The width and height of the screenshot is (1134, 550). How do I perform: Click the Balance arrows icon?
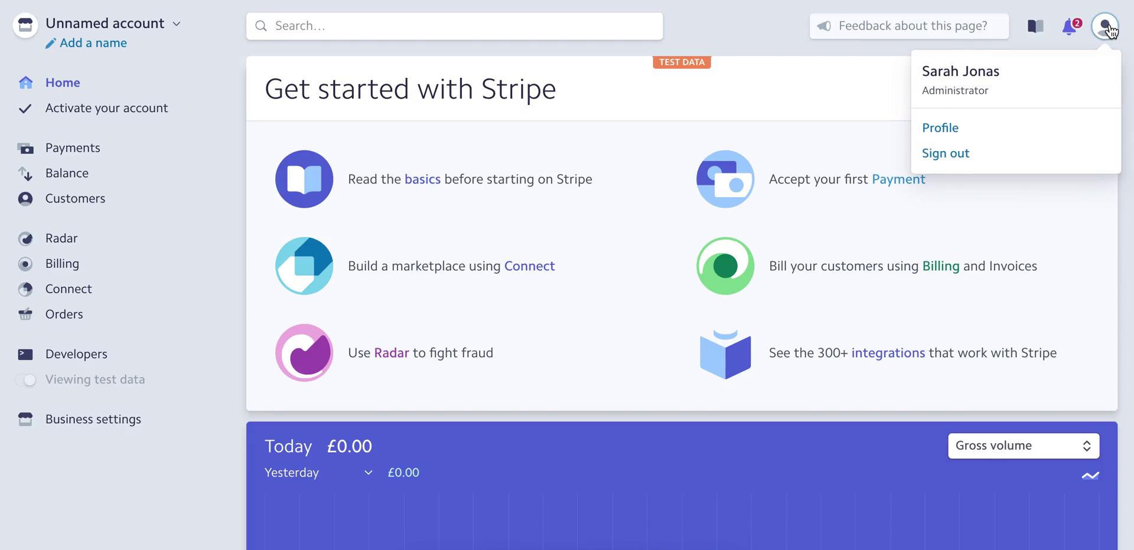(x=25, y=173)
